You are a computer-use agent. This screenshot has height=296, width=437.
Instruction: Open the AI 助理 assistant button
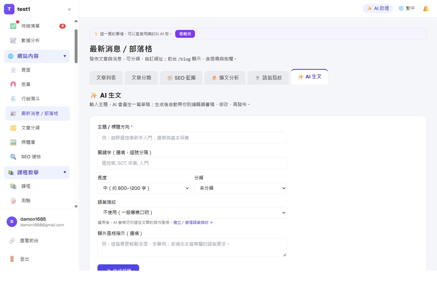point(378,9)
